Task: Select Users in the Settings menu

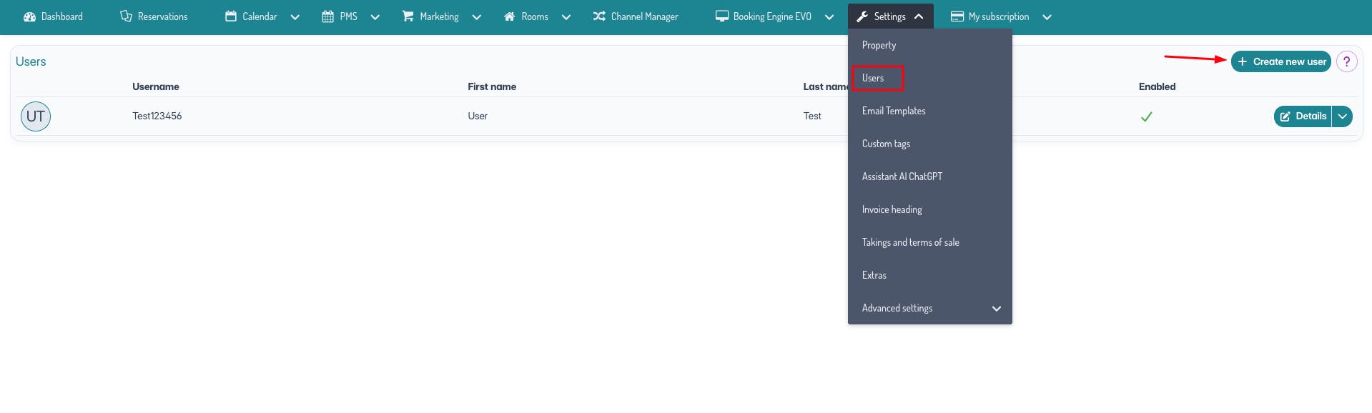Action: tap(873, 78)
